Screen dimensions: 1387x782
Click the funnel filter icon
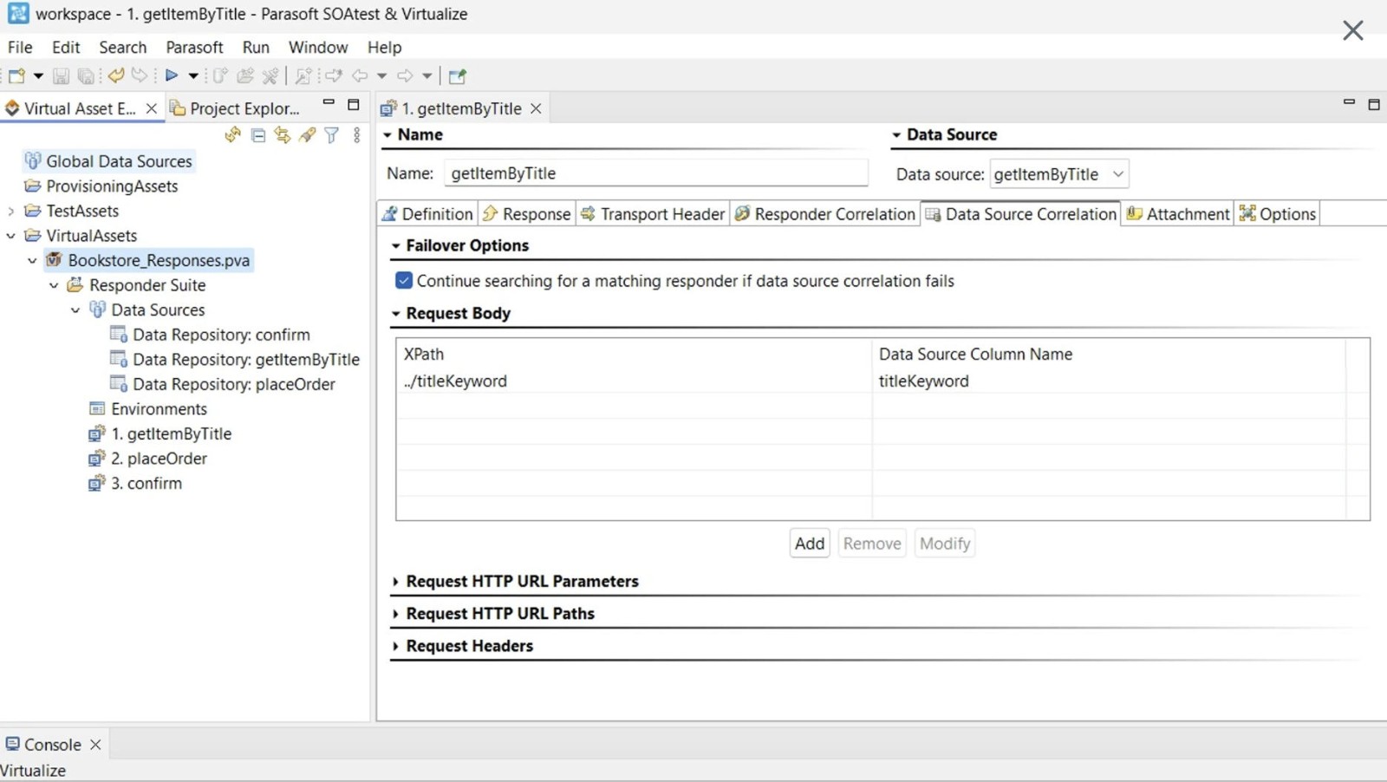point(332,135)
